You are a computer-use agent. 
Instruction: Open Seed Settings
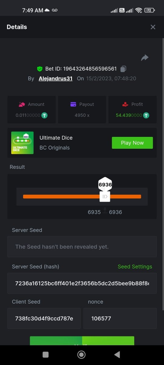(135, 266)
